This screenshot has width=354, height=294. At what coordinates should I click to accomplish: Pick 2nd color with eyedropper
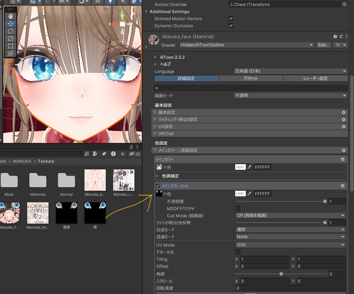pos(249,194)
